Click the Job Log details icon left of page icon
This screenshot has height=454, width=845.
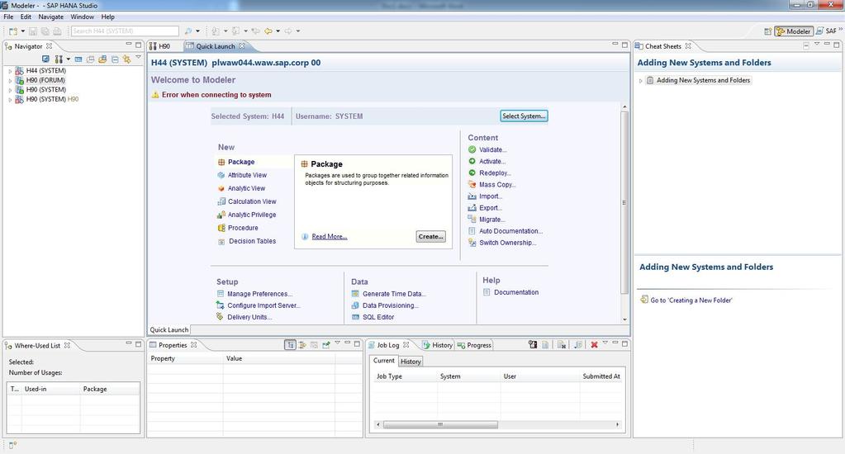(x=533, y=345)
